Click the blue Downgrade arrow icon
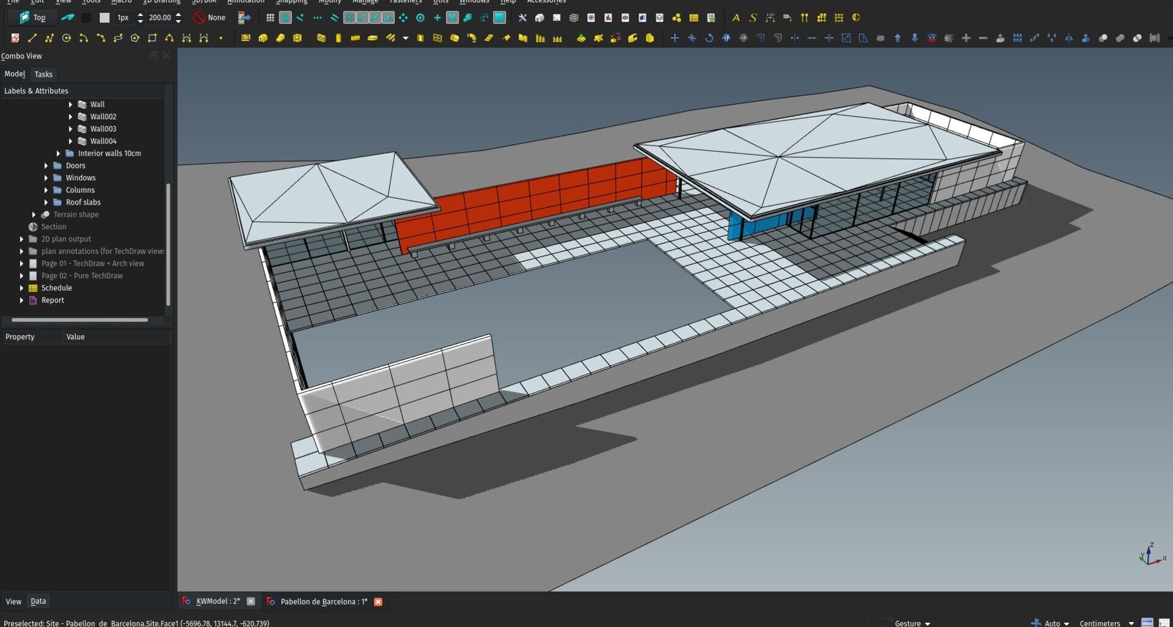The height and width of the screenshot is (627, 1173). click(915, 38)
